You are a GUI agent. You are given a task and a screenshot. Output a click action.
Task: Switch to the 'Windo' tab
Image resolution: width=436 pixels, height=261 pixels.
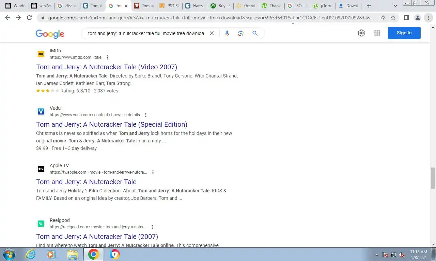click(x=15, y=6)
